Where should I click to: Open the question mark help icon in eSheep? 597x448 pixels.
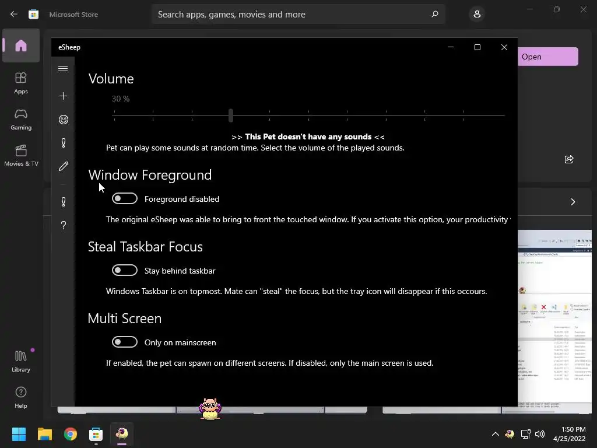pos(63,225)
